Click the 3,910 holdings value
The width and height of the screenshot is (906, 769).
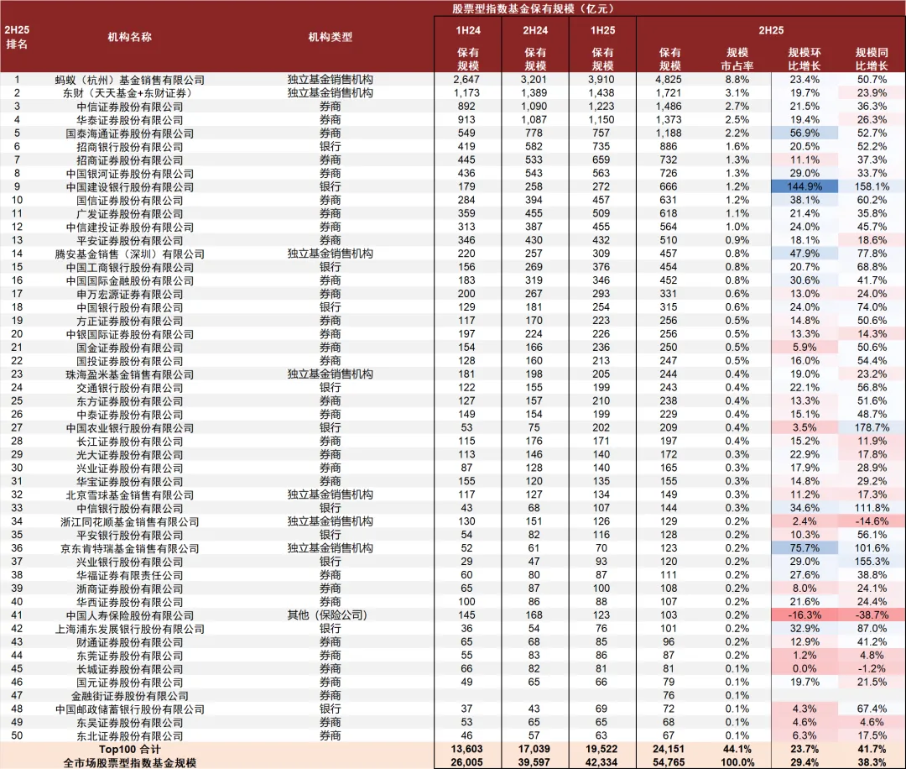(601, 80)
